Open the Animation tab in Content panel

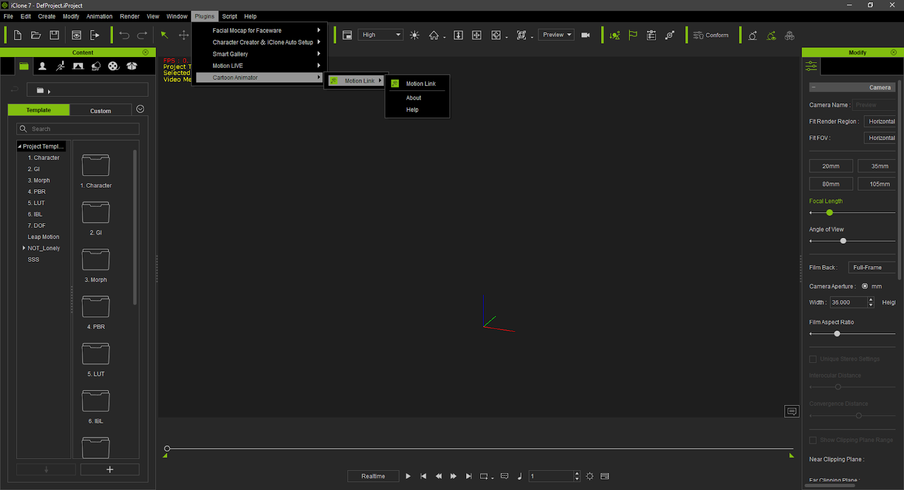pos(60,66)
